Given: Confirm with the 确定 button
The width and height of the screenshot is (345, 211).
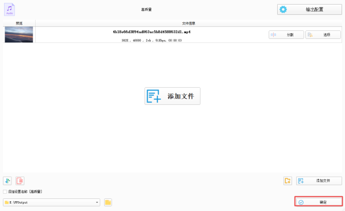Looking at the screenshot, I should pos(319,202).
